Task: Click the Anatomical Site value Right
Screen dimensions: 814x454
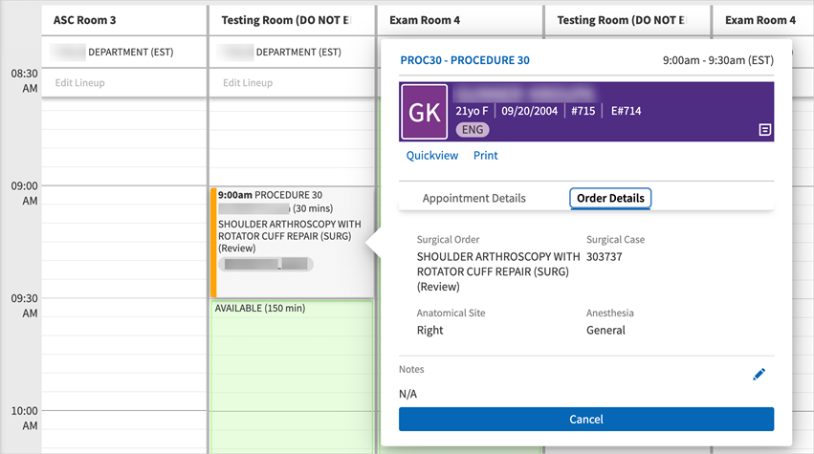Action: (429, 331)
